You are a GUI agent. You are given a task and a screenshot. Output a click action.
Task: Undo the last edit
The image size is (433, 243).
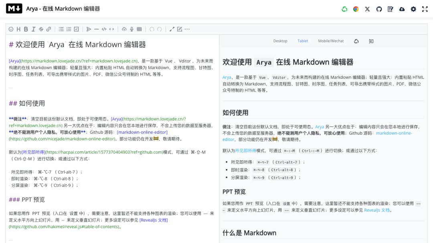coord(152,29)
